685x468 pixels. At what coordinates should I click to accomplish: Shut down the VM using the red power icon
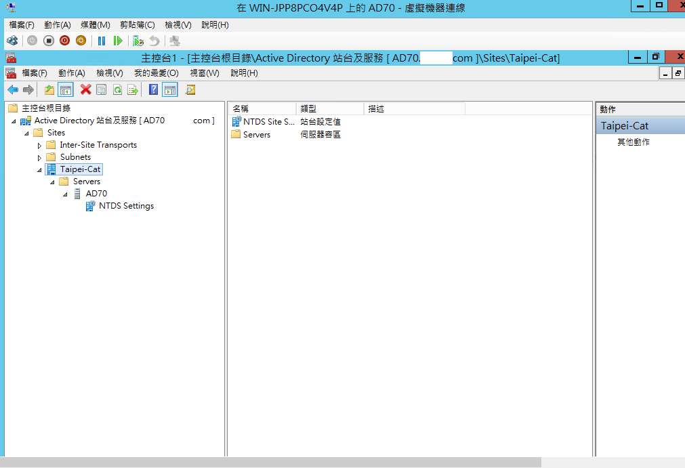(x=64, y=41)
